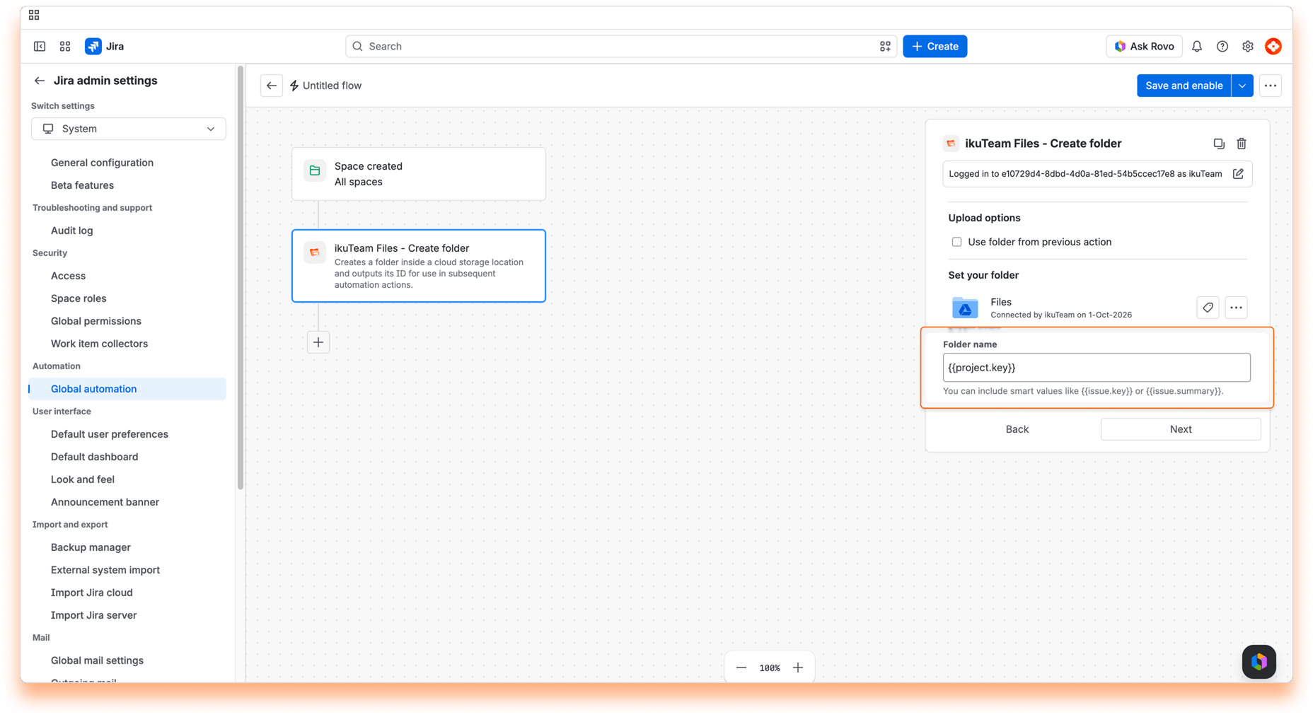Duplicate the Create folder action
This screenshot has height=717, width=1313.
pos(1218,144)
